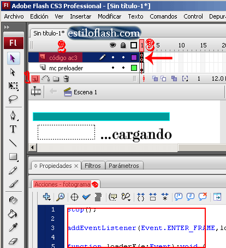Click the Auto Format icon
226x248 pixels.
[x=98, y=197]
